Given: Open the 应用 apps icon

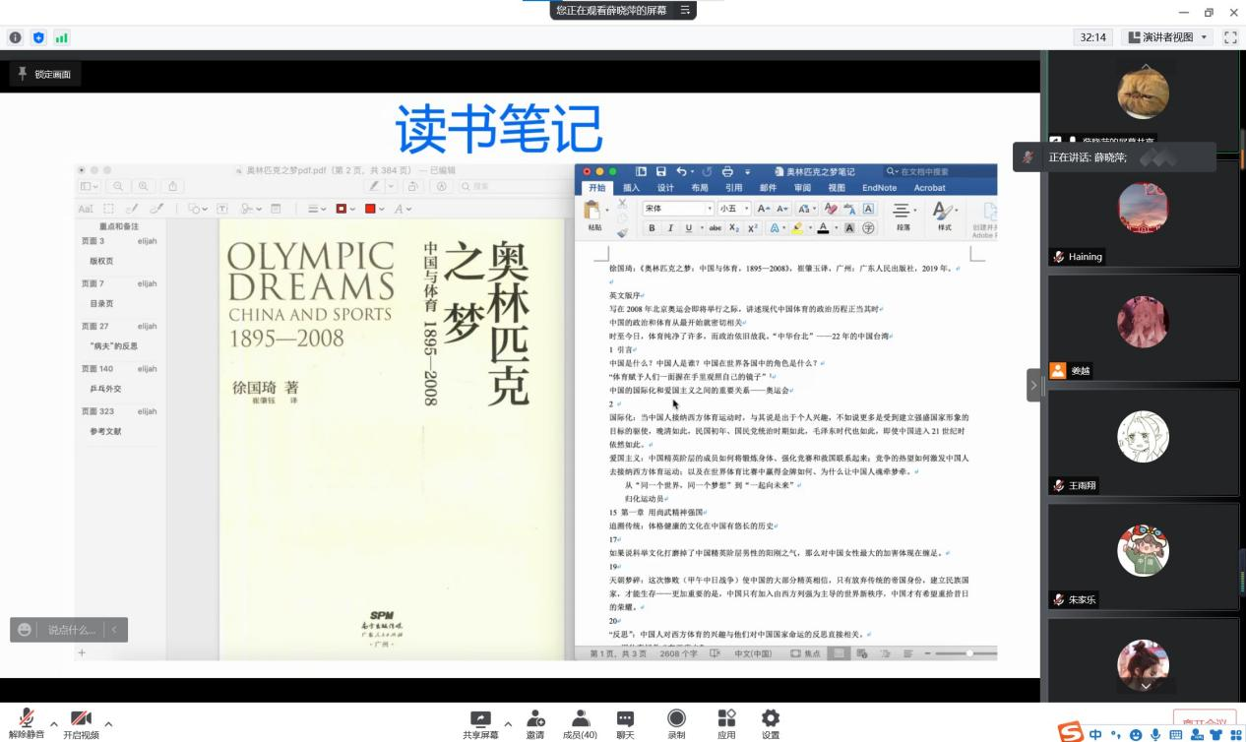Looking at the screenshot, I should (726, 718).
